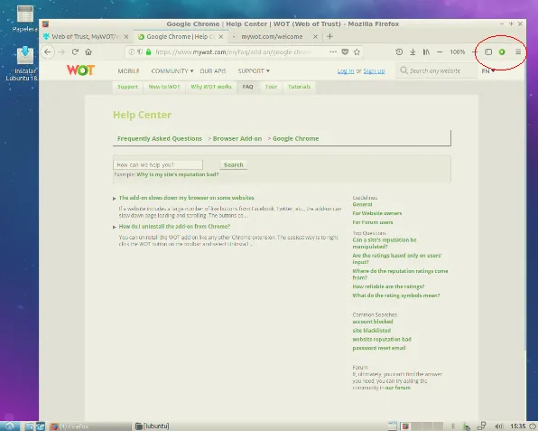This screenshot has width=538, height=431.
Task: Open Can a site's reputation be manipulated
Action: tap(385, 243)
